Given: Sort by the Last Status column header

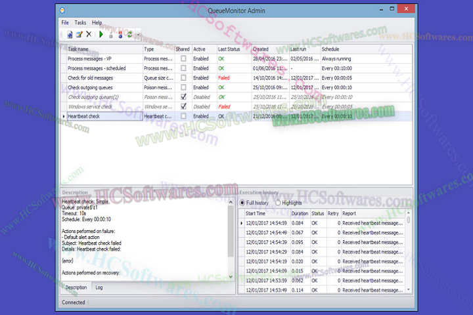Looking at the screenshot, I should pos(234,49).
